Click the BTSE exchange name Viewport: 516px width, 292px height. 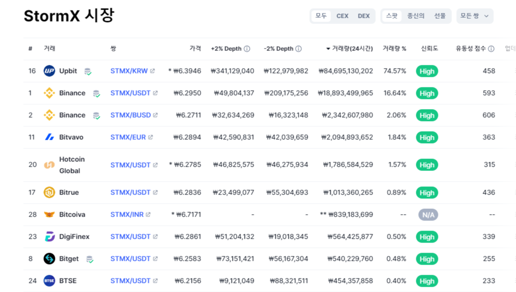(68, 281)
